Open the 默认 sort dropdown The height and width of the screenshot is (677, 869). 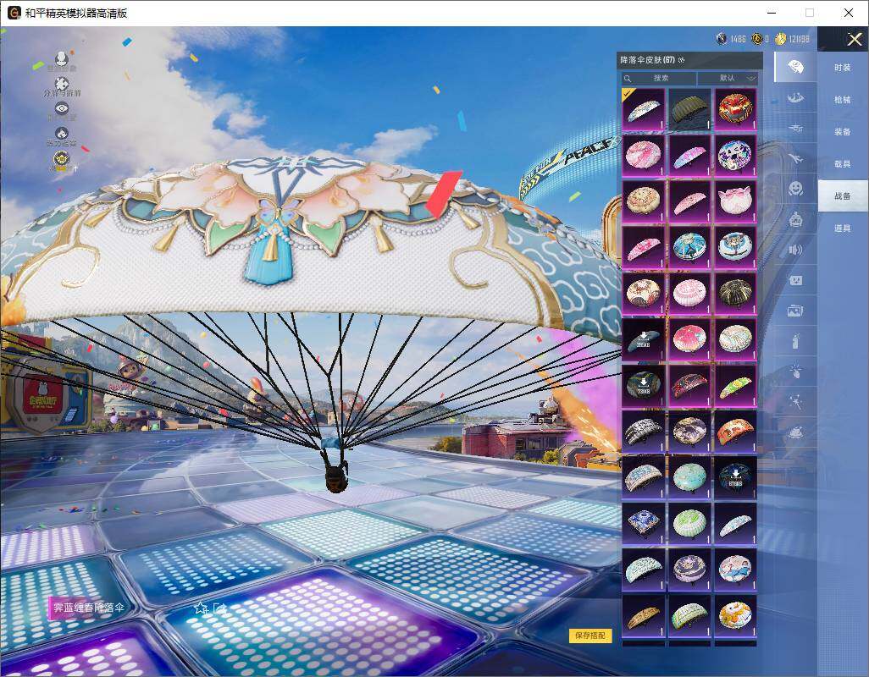tap(728, 79)
